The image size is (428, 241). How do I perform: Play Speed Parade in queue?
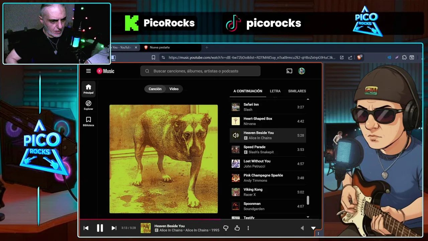[x=268, y=150]
